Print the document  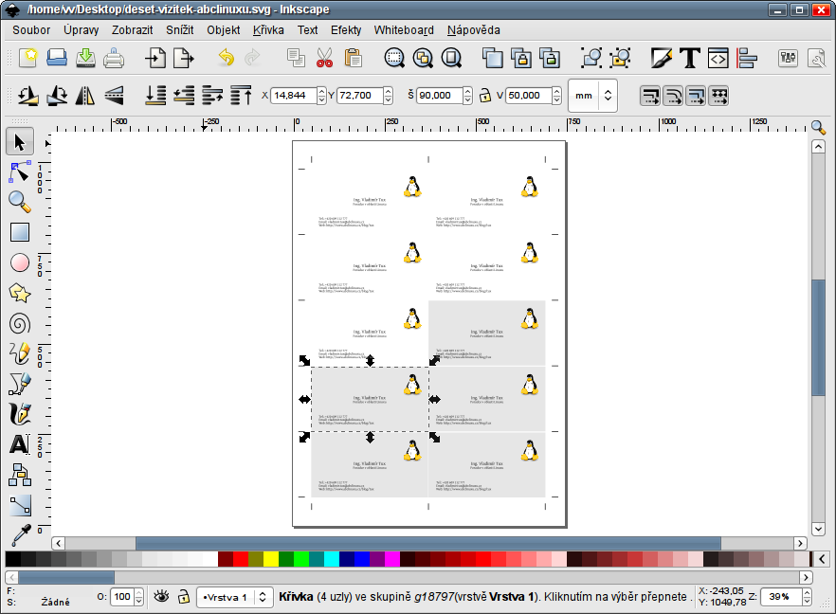(x=114, y=58)
